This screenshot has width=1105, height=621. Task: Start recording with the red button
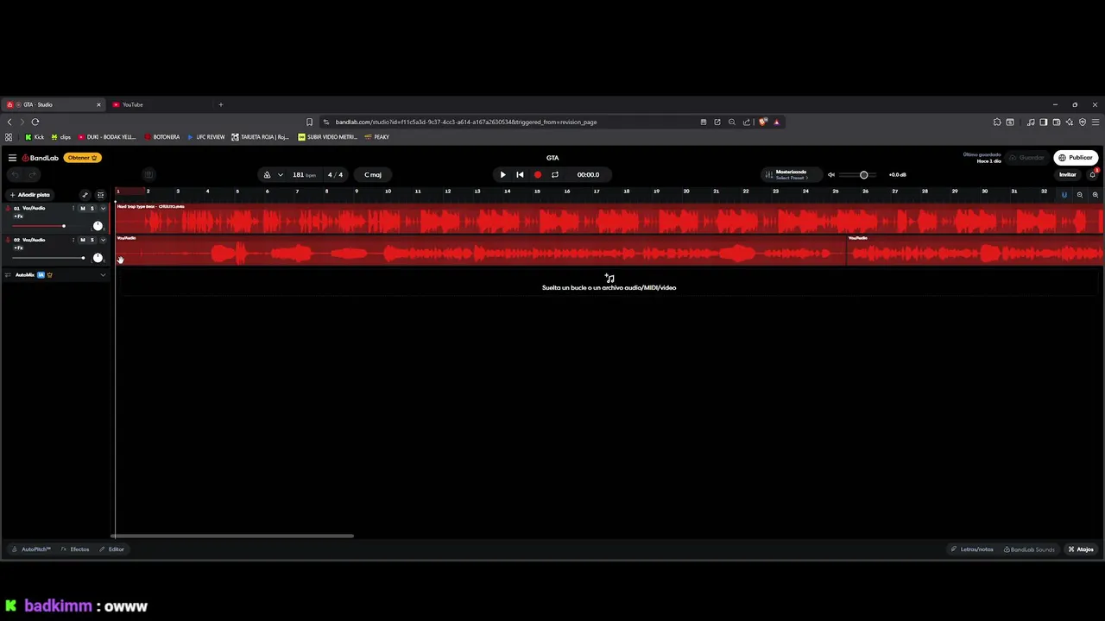pyautogui.click(x=538, y=174)
